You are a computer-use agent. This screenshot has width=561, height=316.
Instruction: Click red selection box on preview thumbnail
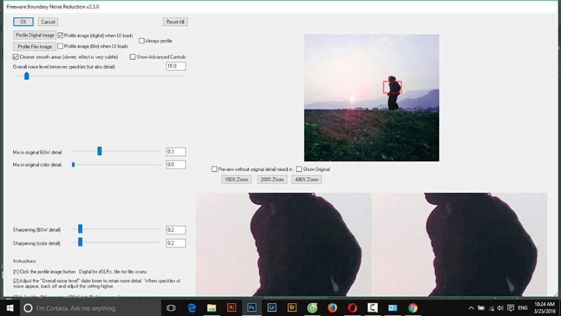392,88
